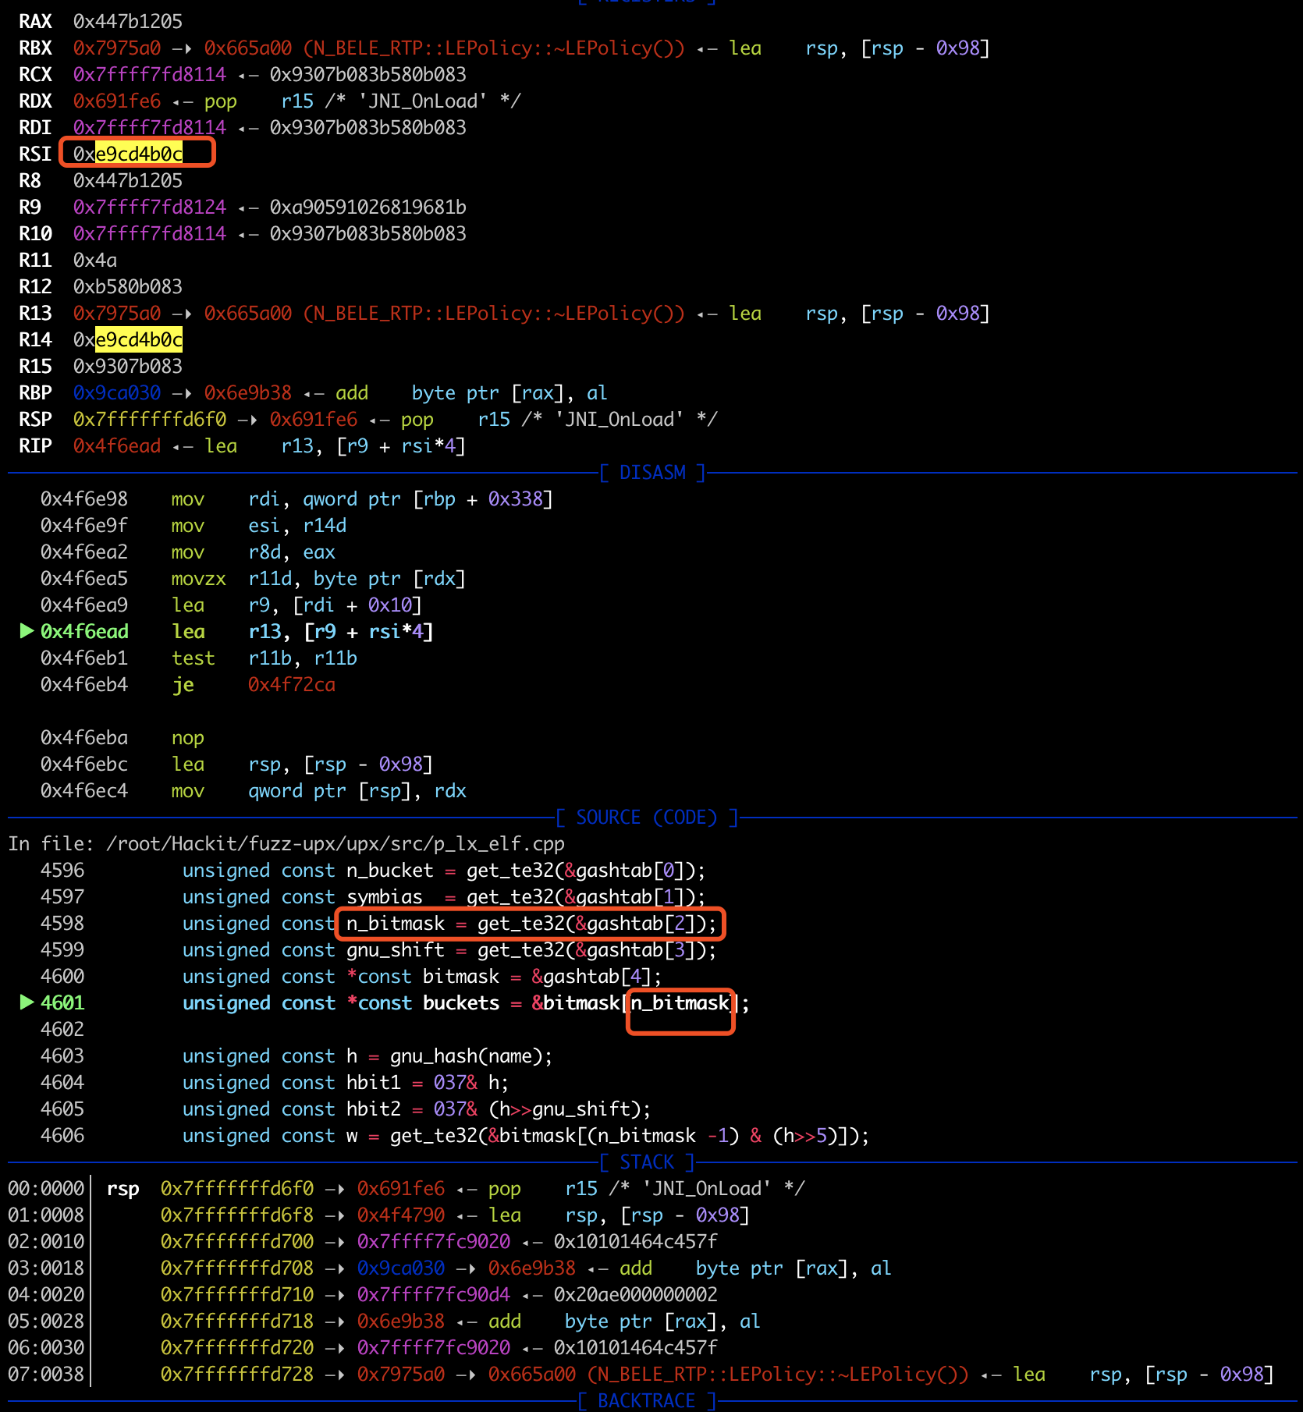Click the R13 register label

(35, 314)
